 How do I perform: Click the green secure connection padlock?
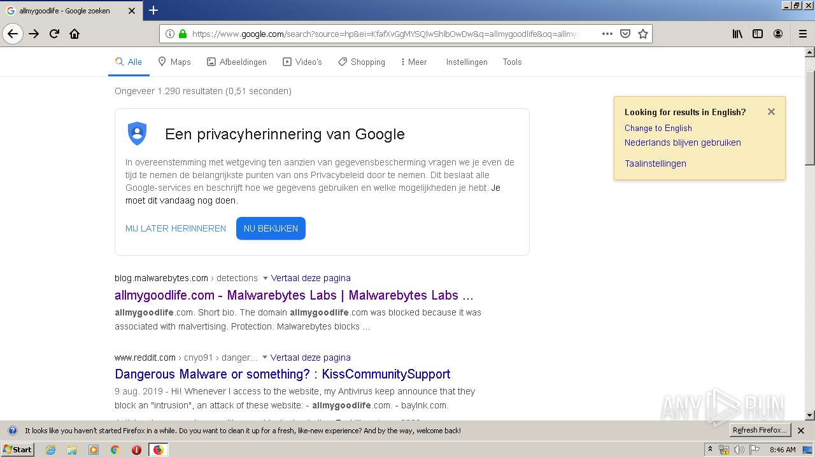[183, 34]
